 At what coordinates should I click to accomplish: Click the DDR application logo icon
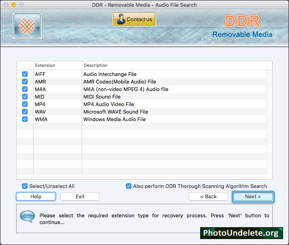pos(27,26)
